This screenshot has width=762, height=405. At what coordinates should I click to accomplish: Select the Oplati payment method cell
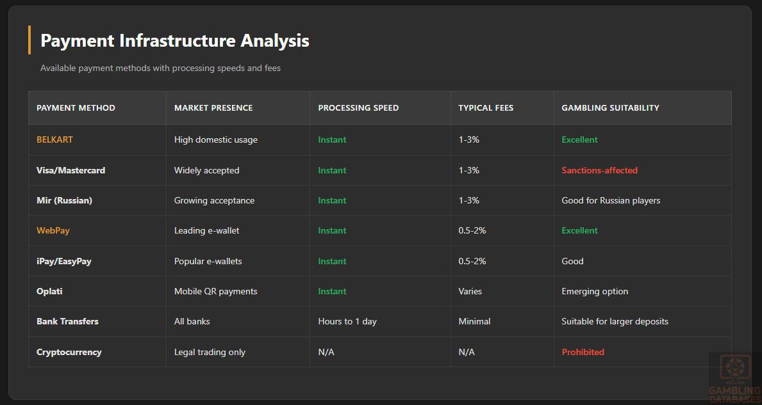click(49, 291)
